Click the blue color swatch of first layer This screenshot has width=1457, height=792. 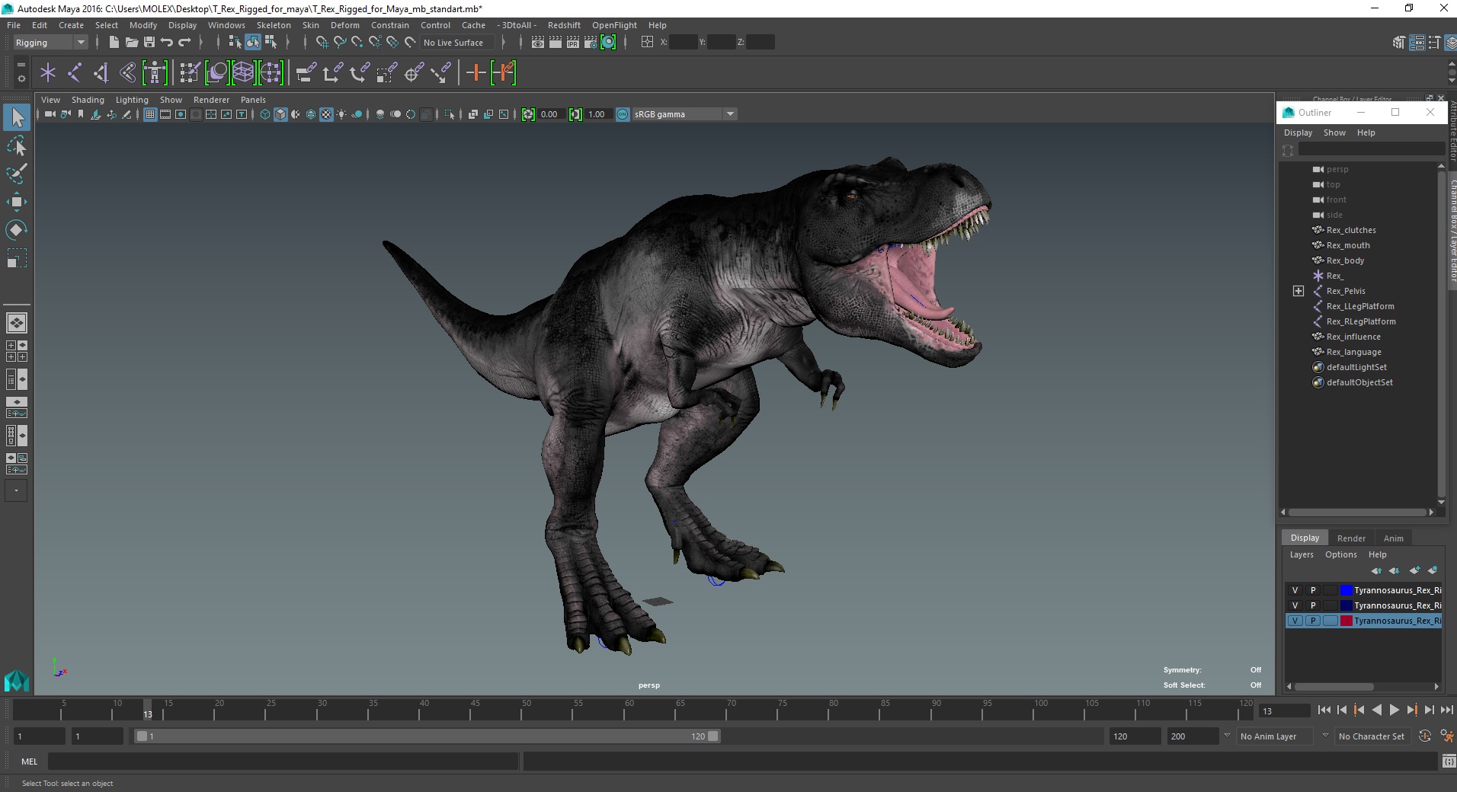[x=1346, y=590]
